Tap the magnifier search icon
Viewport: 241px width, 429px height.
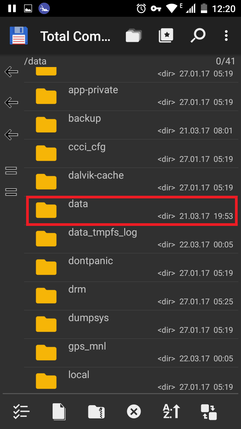coord(197,36)
